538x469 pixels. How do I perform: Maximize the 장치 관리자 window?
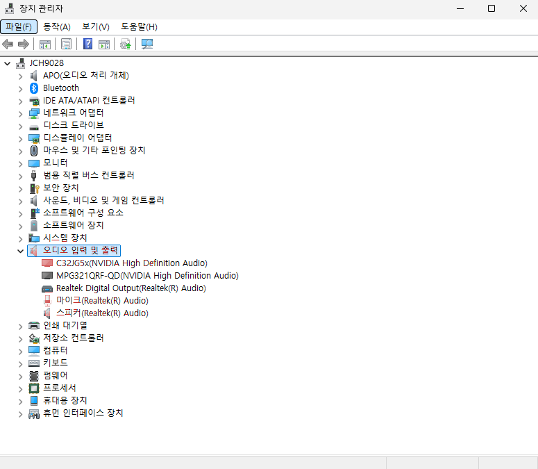(x=491, y=8)
